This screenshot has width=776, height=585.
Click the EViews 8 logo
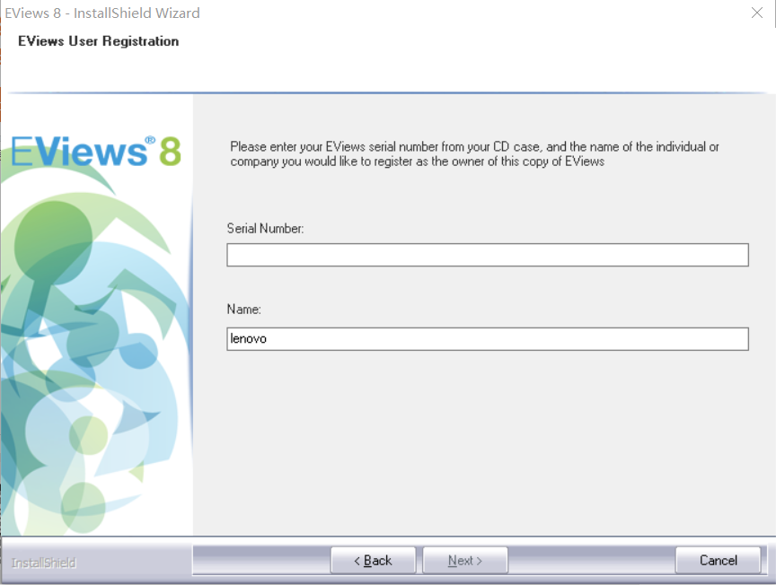pyautogui.click(x=96, y=151)
